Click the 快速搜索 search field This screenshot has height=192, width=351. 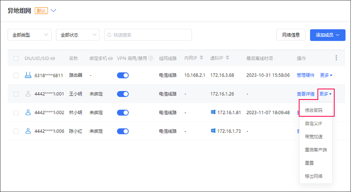click(x=148, y=35)
